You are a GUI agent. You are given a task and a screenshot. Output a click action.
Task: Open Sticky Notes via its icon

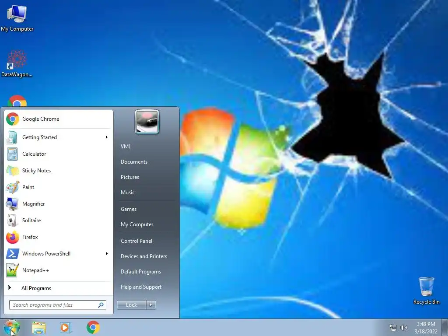(12, 171)
